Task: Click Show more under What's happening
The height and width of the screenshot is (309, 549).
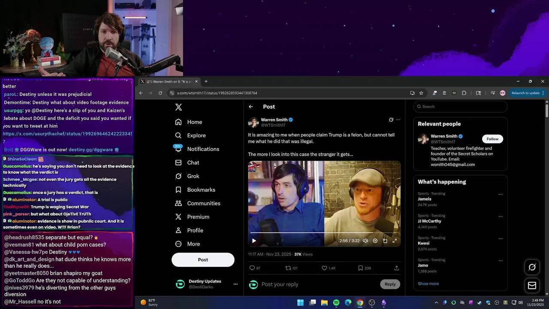Action: [x=428, y=284]
